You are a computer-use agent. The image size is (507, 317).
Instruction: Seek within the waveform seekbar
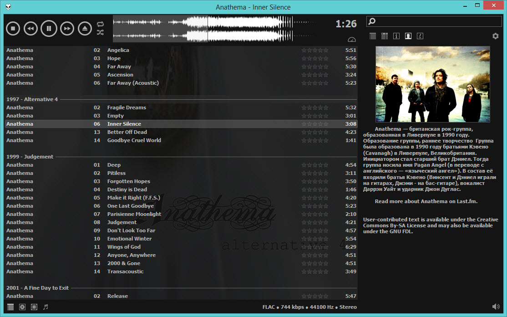218,29
